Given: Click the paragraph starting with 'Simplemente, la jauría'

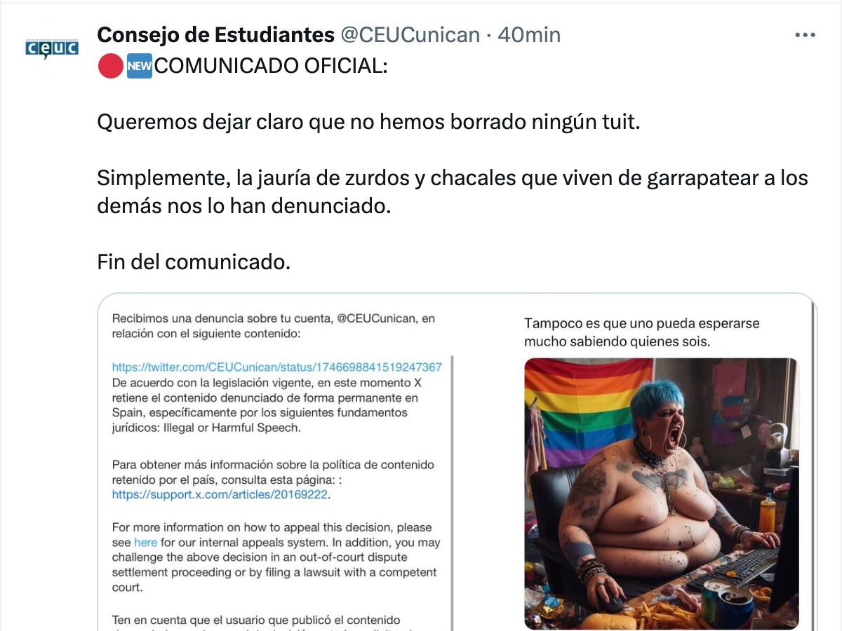Looking at the screenshot, I should pos(453,191).
